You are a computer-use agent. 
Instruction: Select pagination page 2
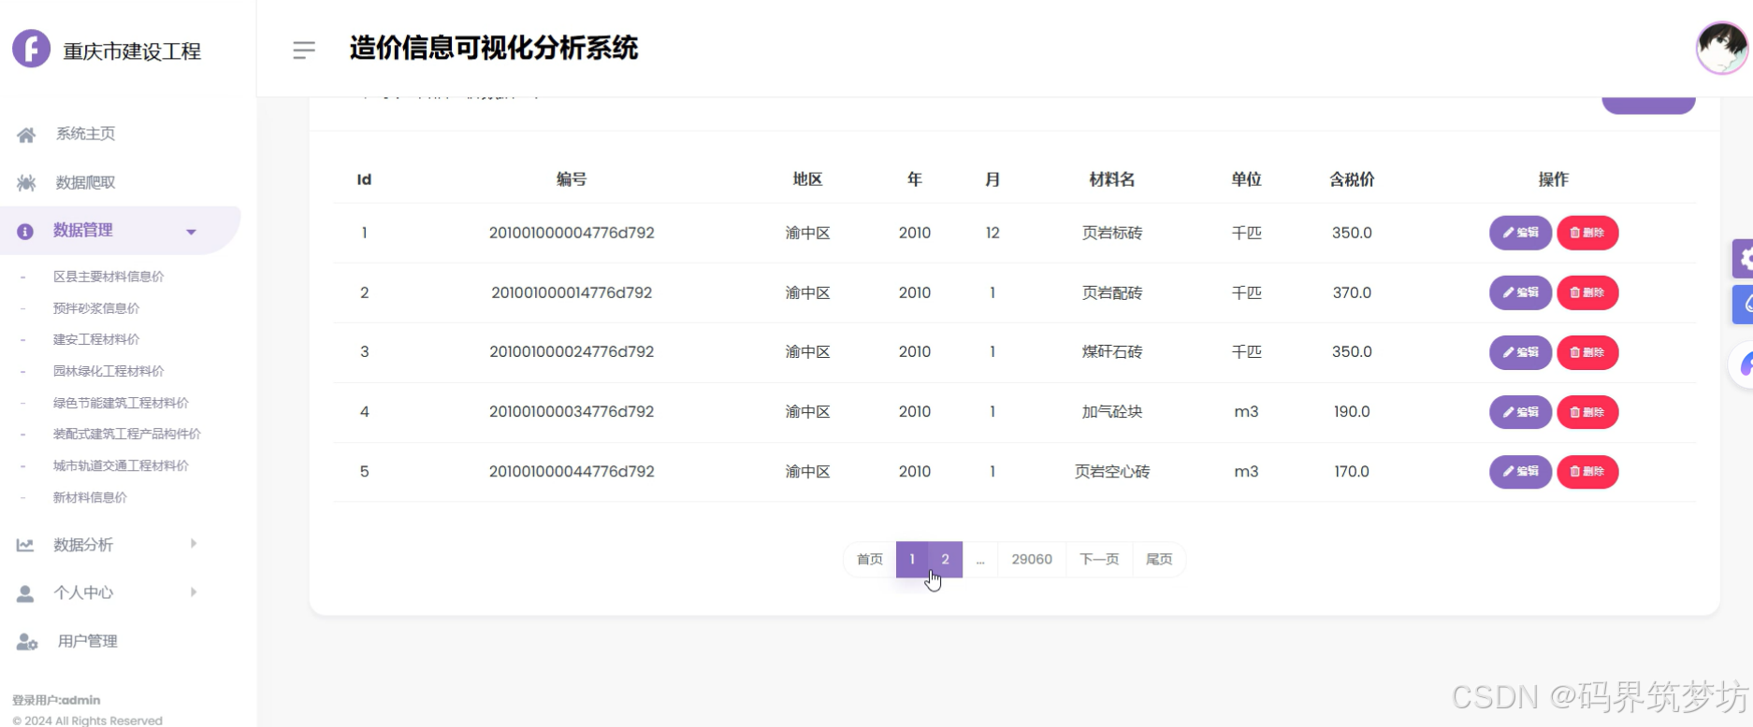point(946,560)
